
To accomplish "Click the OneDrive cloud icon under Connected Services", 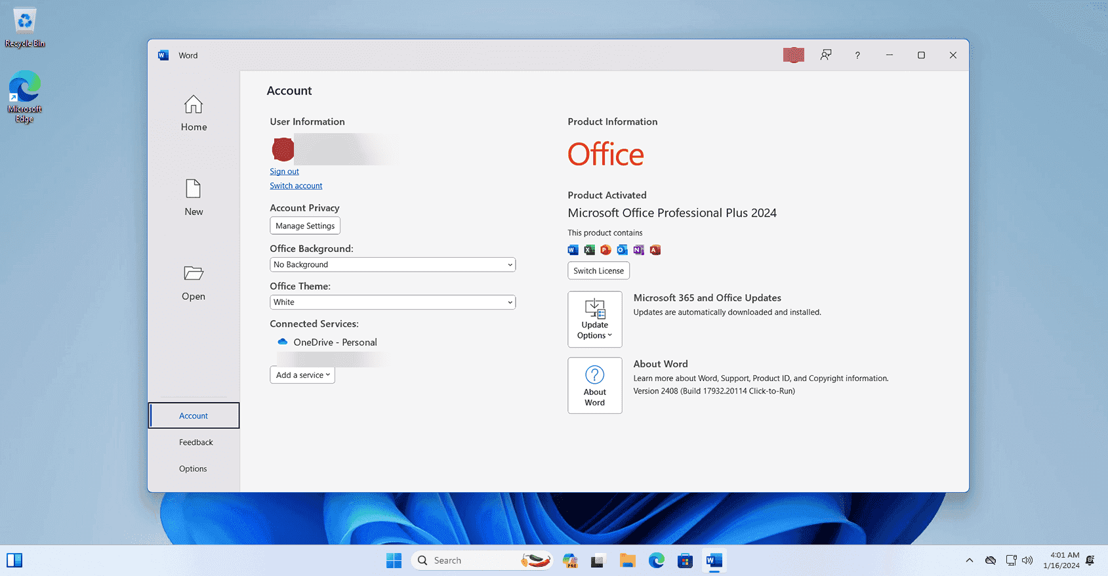I will (283, 342).
